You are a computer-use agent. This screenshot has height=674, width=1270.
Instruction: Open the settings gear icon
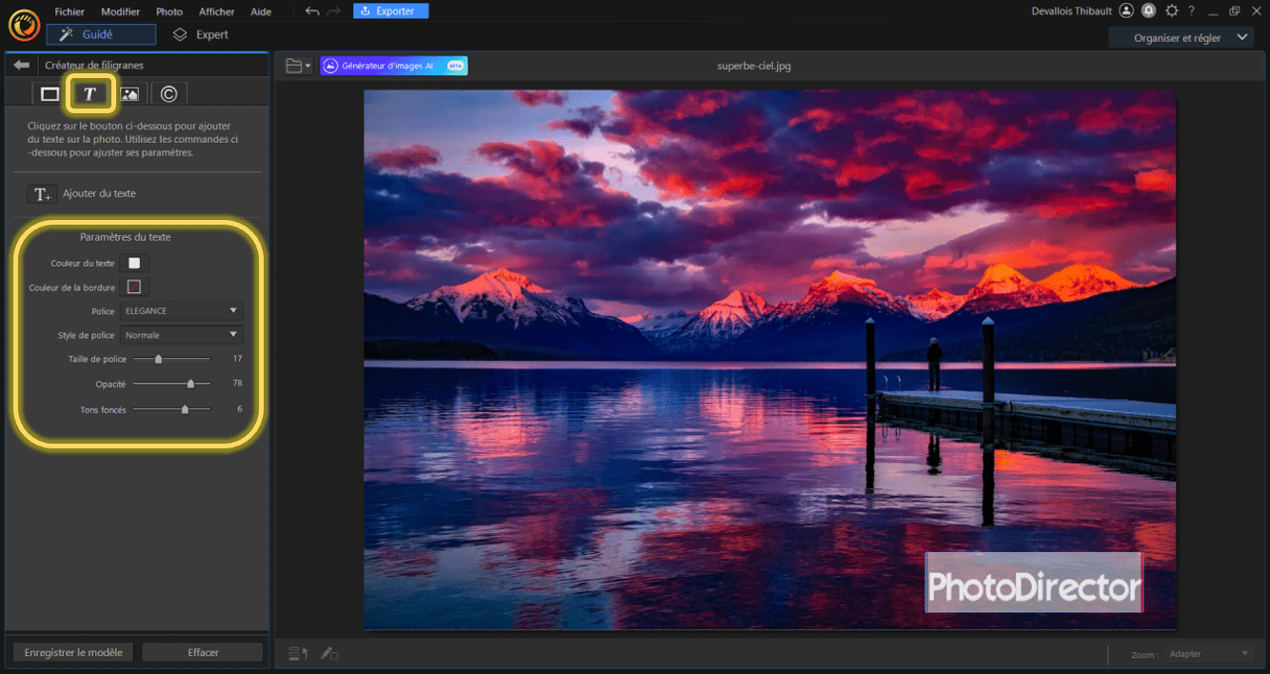(x=1171, y=11)
